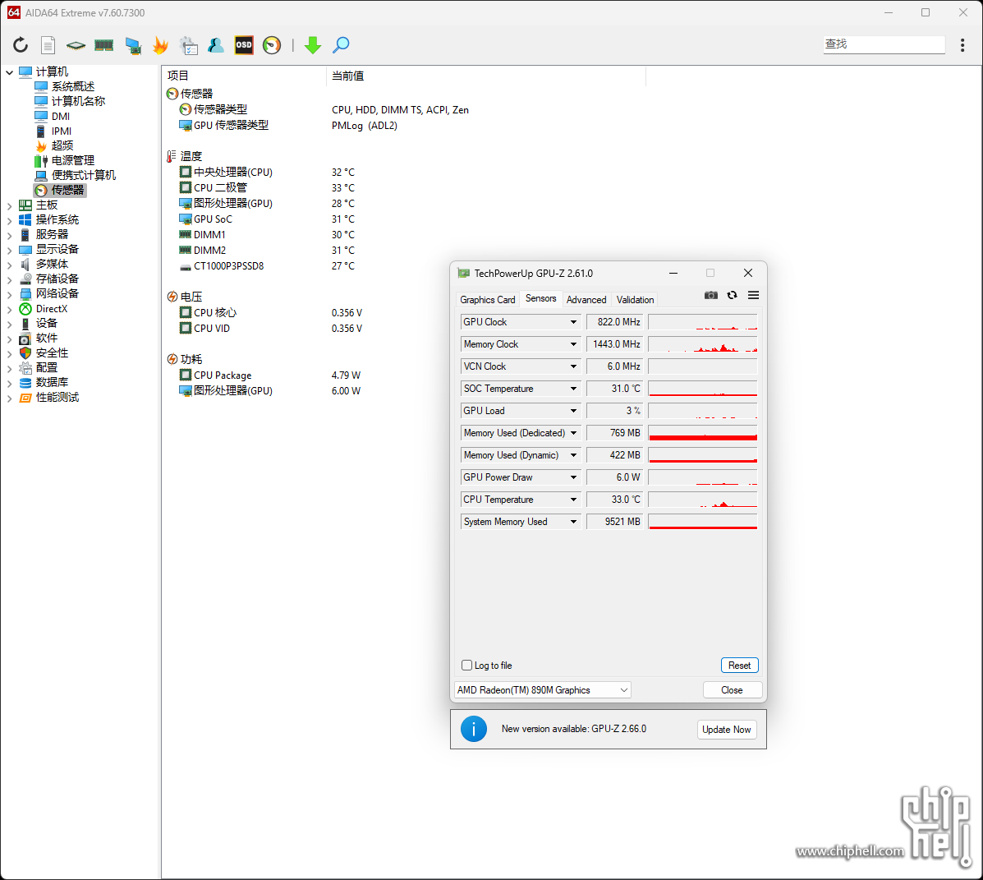This screenshot has width=983, height=880.
Task: Click the Reset button in GPU-Z
Action: coord(740,666)
